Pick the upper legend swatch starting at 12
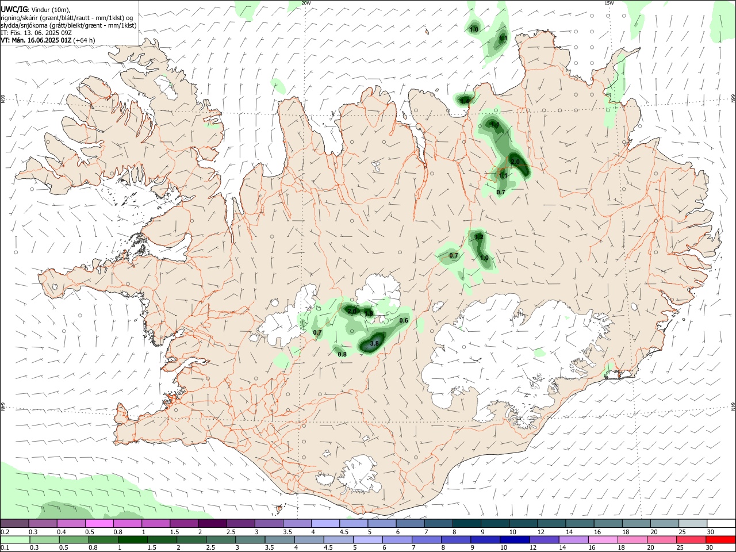 pyautogui.click(x=551, y=524)
